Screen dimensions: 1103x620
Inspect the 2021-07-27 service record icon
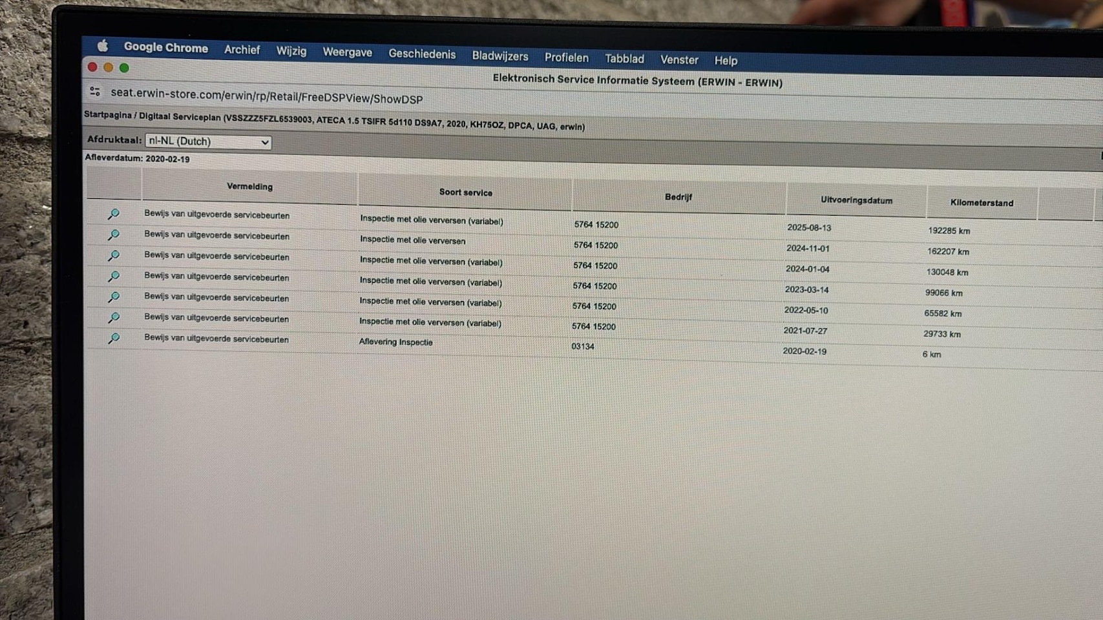tap(114, 318)
